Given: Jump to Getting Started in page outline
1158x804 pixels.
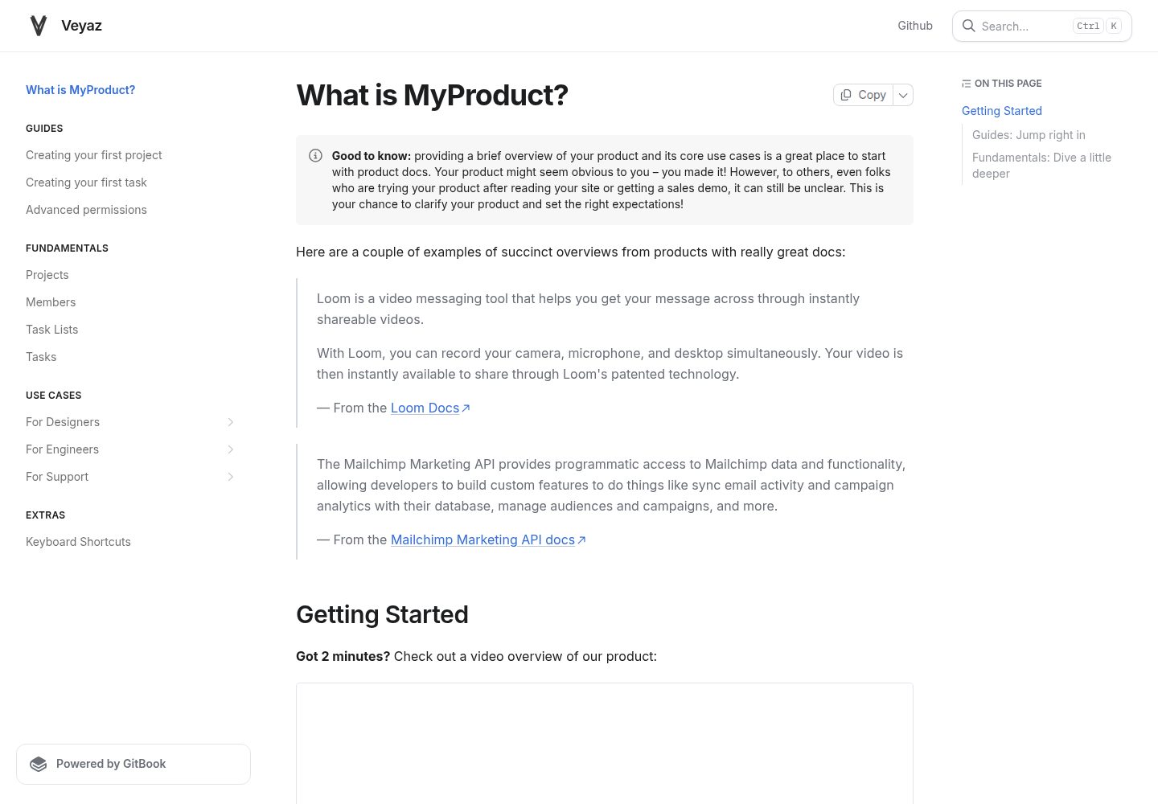Looking at the screenshot, I should [1002, 111].
